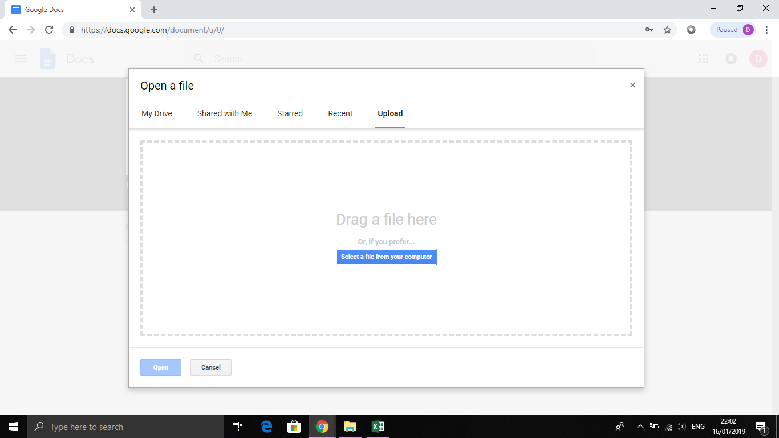Click the Windows taskbar search box
779x438 pixels.
(125, 427)
